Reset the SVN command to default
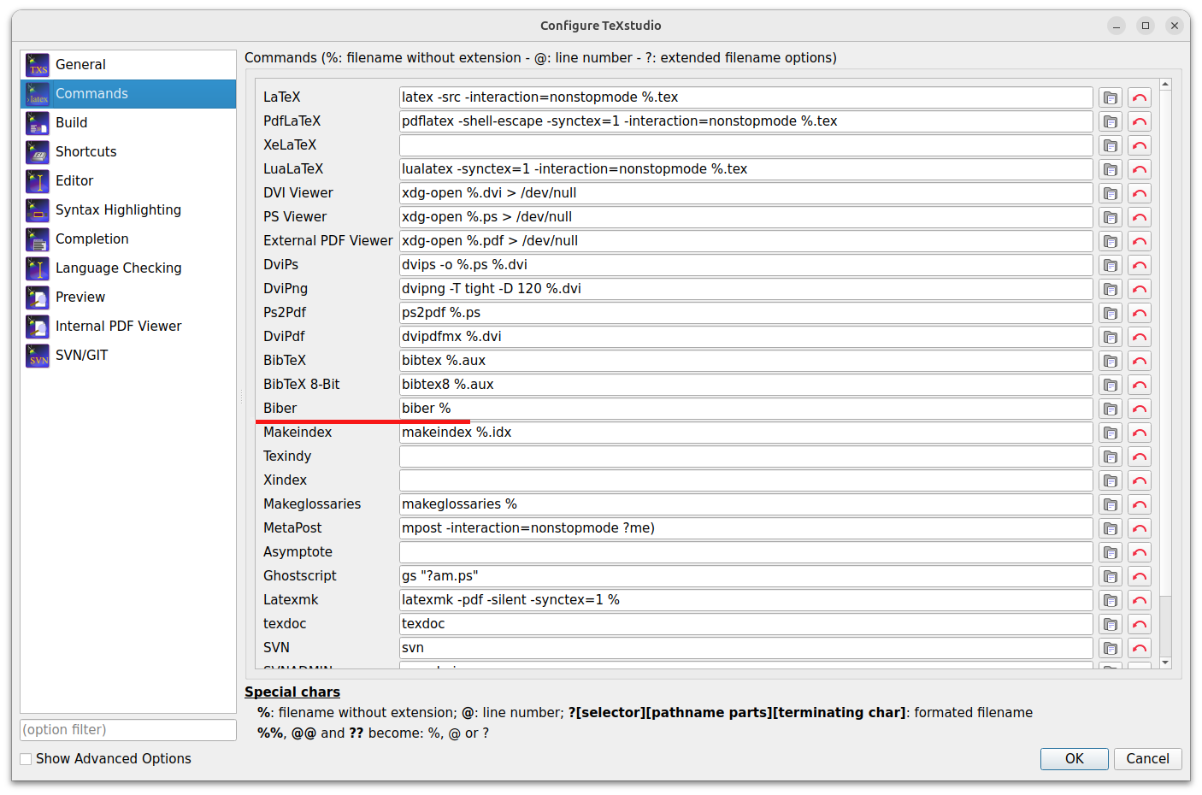The height and width of the screenshot is (795, 1202). click(x=1140, y=648)
